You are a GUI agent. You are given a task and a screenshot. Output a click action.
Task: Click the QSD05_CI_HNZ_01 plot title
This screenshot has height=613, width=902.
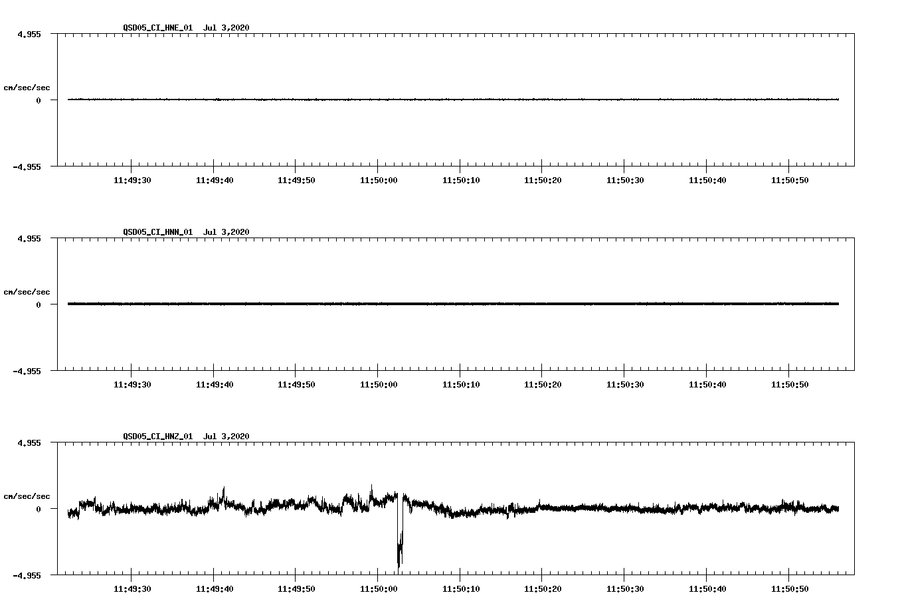point(186,437)
